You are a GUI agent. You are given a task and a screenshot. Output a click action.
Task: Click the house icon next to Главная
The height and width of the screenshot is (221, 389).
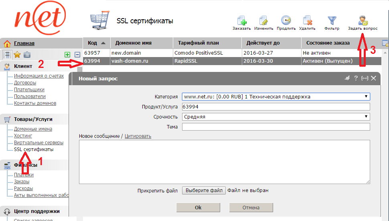7,43
